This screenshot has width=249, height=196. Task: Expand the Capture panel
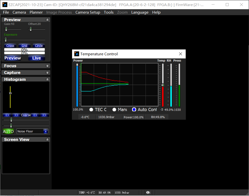point(47,73)
